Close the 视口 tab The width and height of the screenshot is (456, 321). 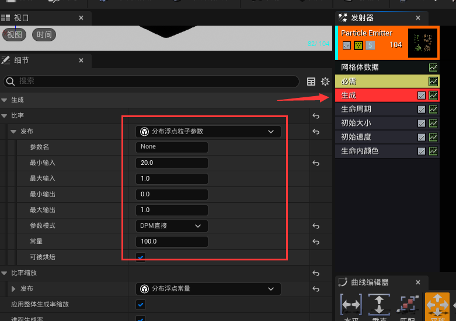81,18
